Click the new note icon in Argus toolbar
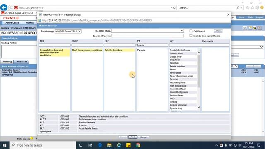The width and height of the screenshot is (265, 149). tap(250, 28)
